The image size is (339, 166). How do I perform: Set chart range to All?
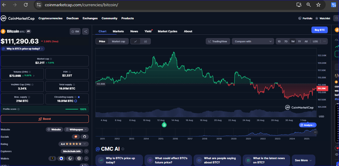point(306,41)
